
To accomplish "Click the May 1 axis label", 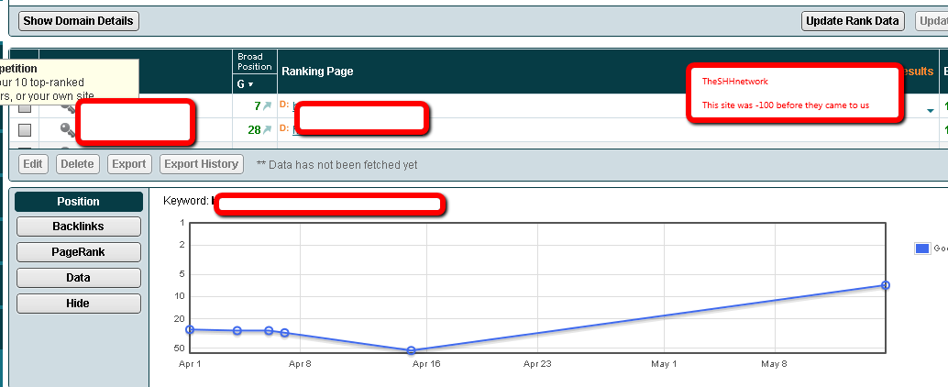I will 664,364.
